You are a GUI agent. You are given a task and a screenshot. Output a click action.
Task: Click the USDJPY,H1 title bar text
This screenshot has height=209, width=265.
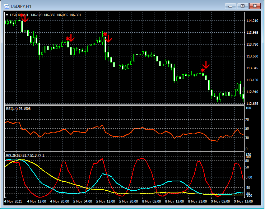pyautogui.click(x=21, y=6)
